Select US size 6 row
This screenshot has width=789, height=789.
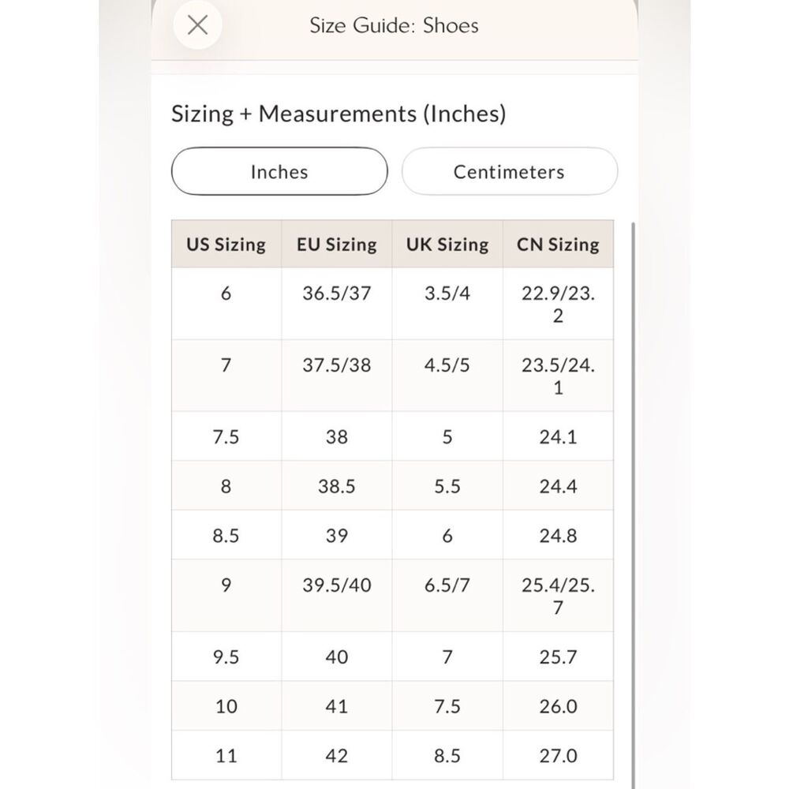coord(392,304)
